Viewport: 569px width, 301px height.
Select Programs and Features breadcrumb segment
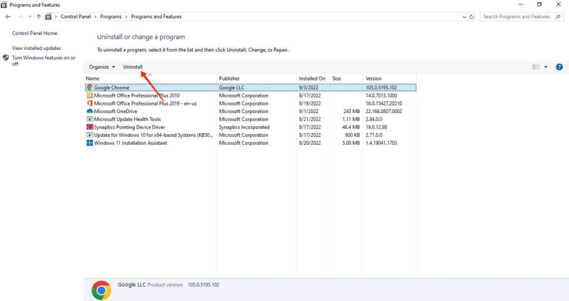click(156, 17)
